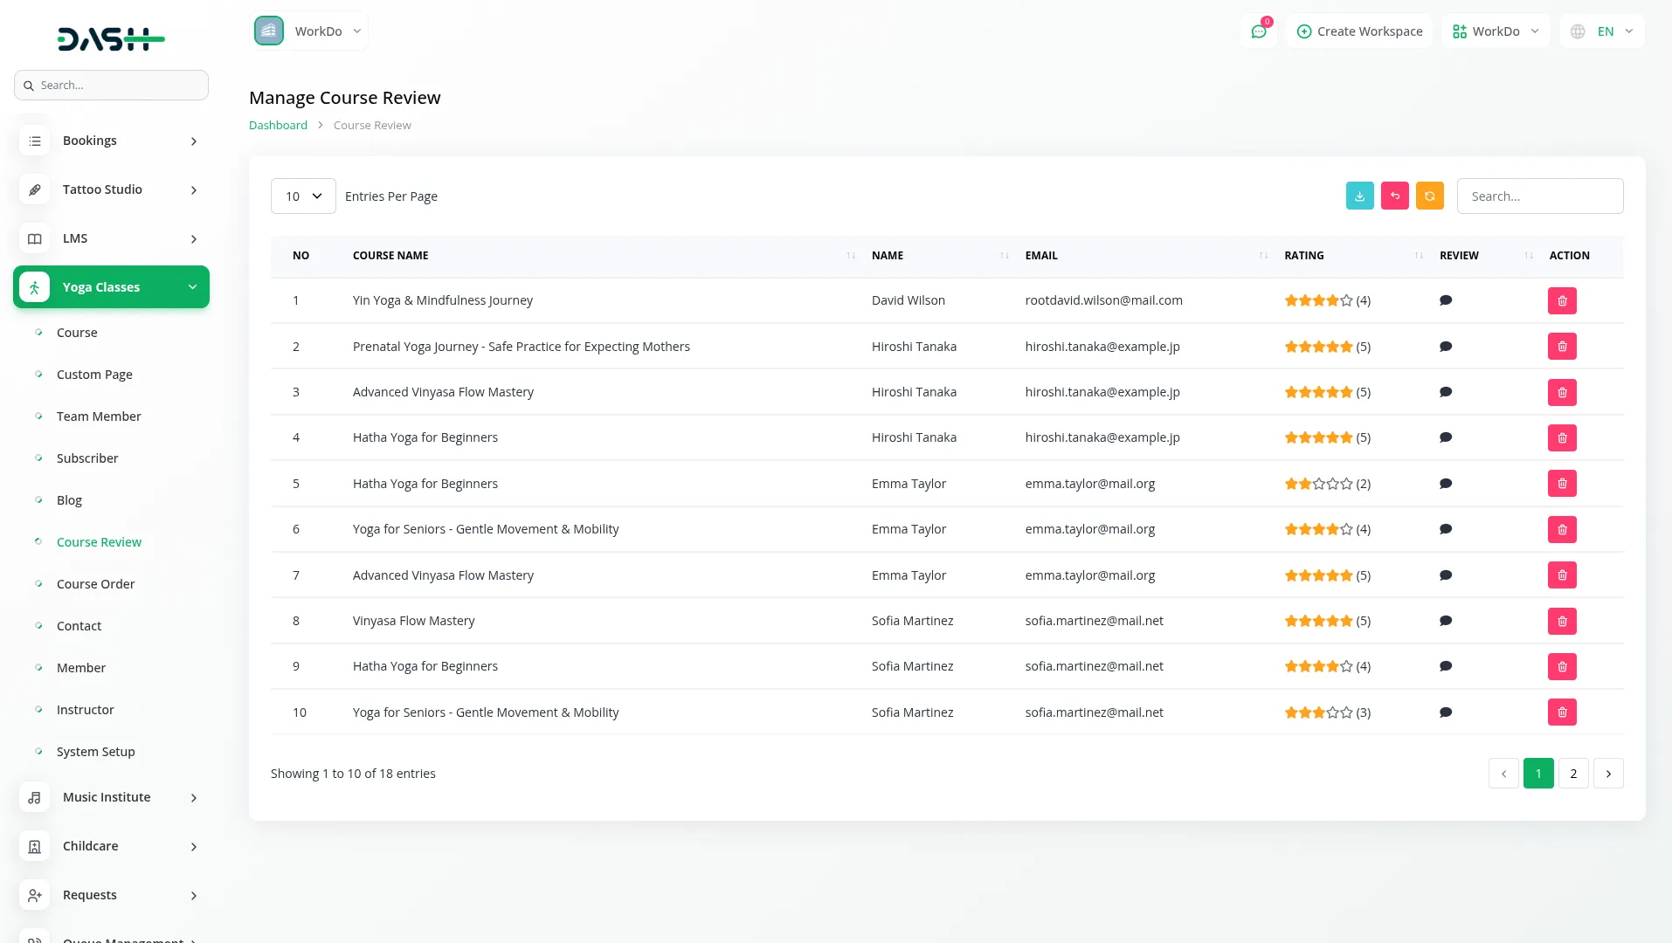Viewport: 1672px width, 943px height.
Task: Open the entries per page dropdown
Action: [303, 196]
